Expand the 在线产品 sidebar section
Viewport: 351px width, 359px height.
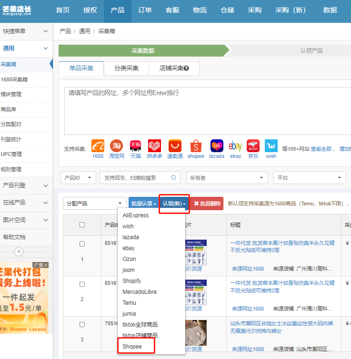[26, 203]
